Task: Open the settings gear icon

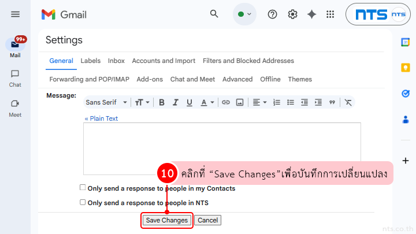Action: click(292, 14)
